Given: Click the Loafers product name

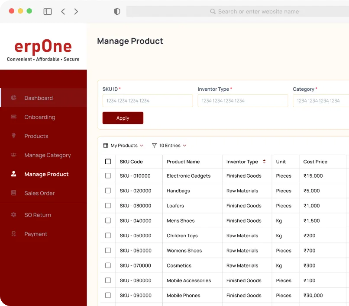Looking at the screenshot, I should click(x=175, y=206).
